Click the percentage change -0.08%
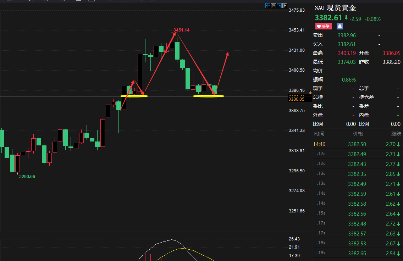 373,19
